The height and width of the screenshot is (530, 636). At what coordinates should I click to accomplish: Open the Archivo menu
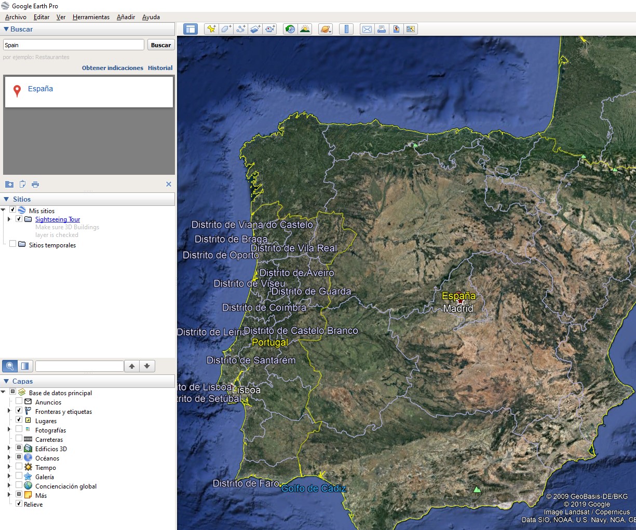pos(16,17)
